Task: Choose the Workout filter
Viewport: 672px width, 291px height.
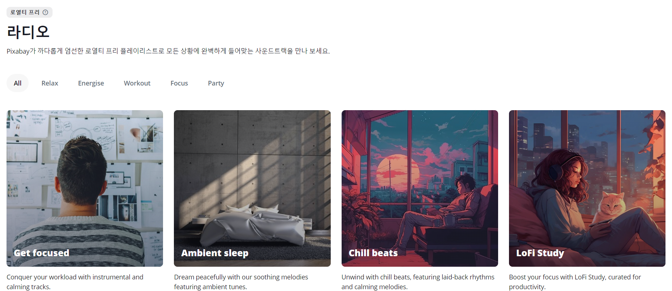Action: [x=137, y=83]
